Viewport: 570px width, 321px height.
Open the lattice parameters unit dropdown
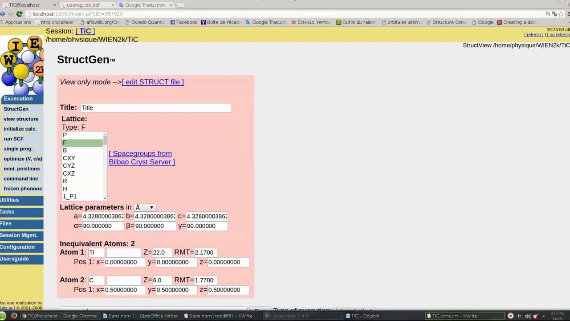144,207
